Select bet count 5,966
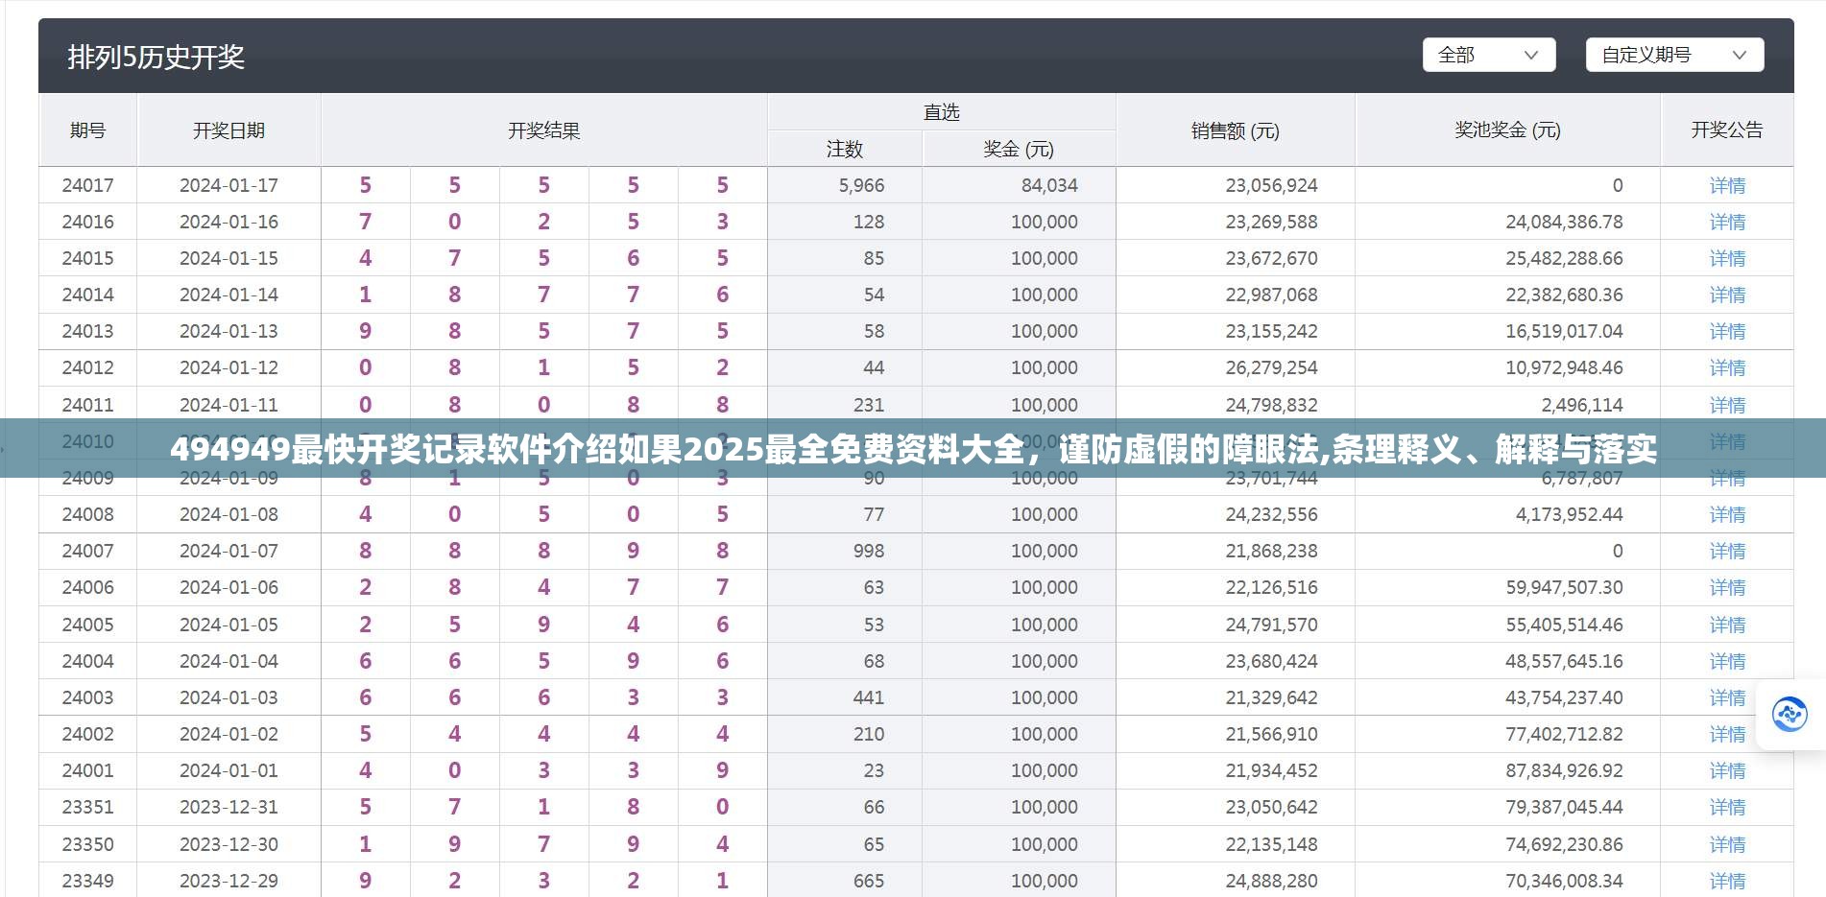 point(861,185)
